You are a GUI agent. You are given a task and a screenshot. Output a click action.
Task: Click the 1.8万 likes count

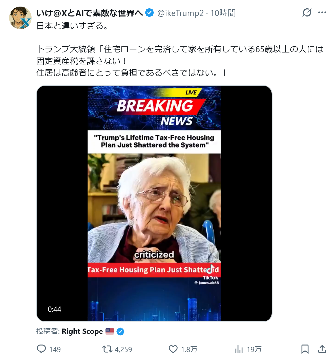click(189, 349)
